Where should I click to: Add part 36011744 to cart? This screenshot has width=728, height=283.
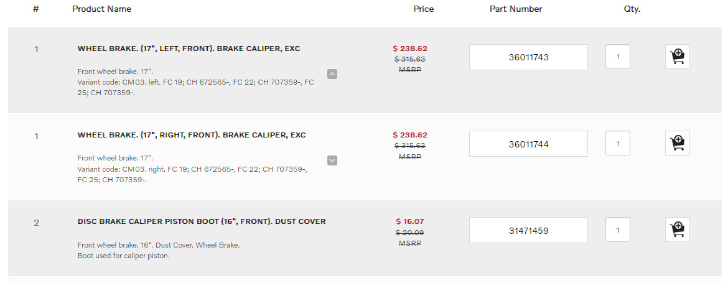(x=677, y=144)
